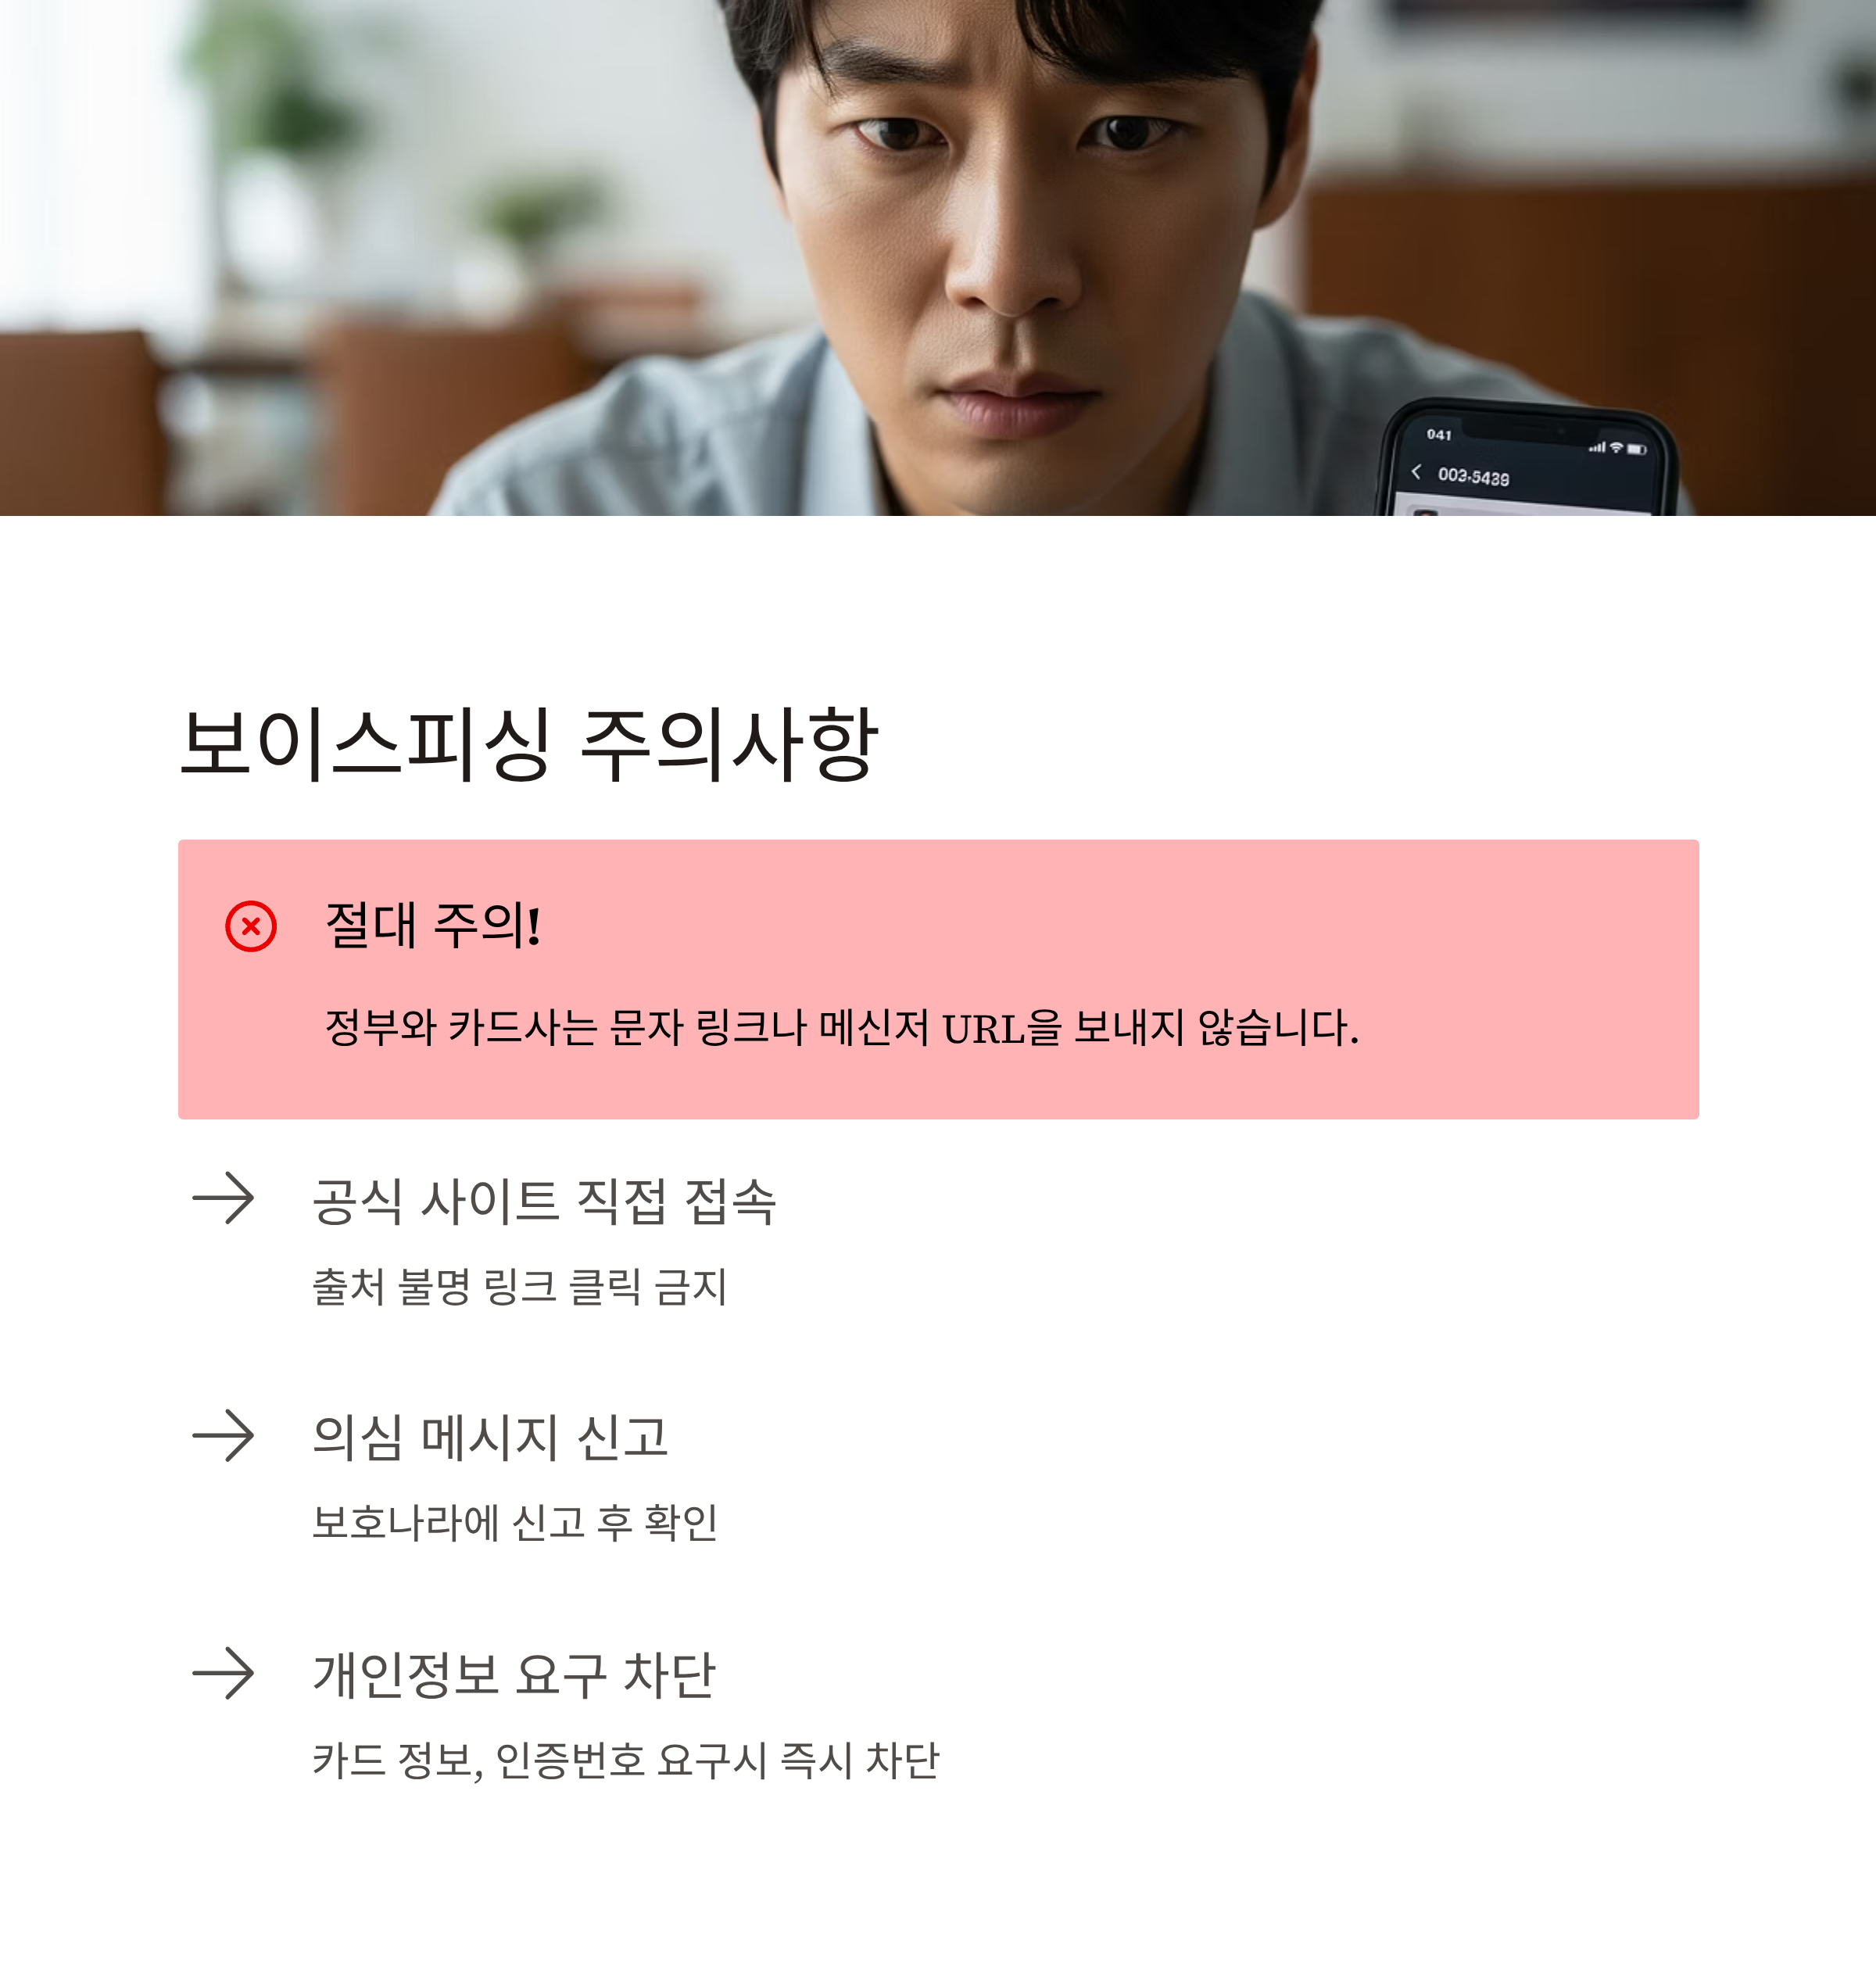
Task: Click the 보호나라에 신고 후 확인 text
Action: click(515, 1523)
